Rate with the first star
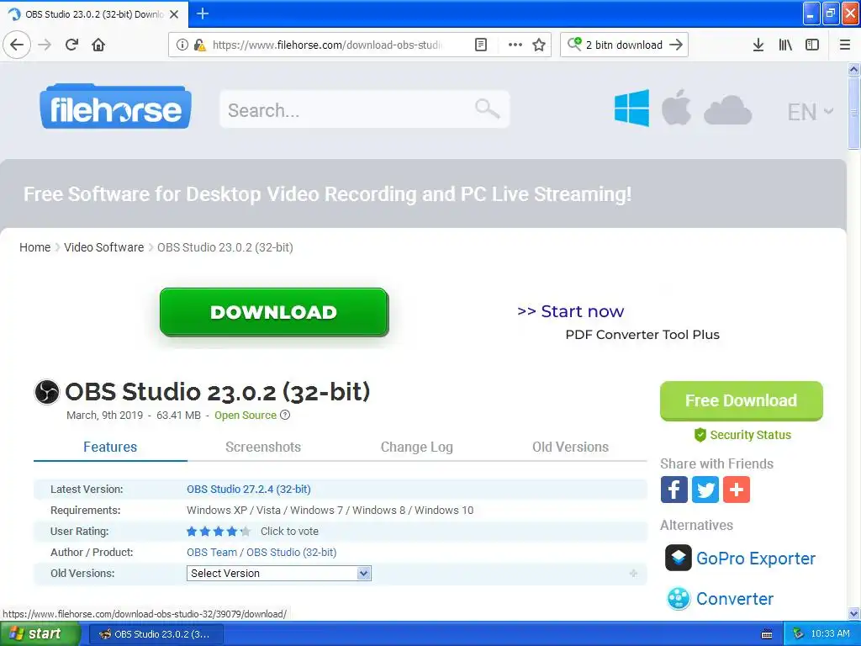This screenshot has width=861, height=646. (192, 532)
